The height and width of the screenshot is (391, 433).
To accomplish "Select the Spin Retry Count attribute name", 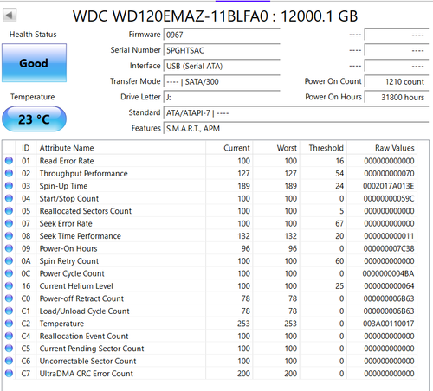I will tap(69, 261).
